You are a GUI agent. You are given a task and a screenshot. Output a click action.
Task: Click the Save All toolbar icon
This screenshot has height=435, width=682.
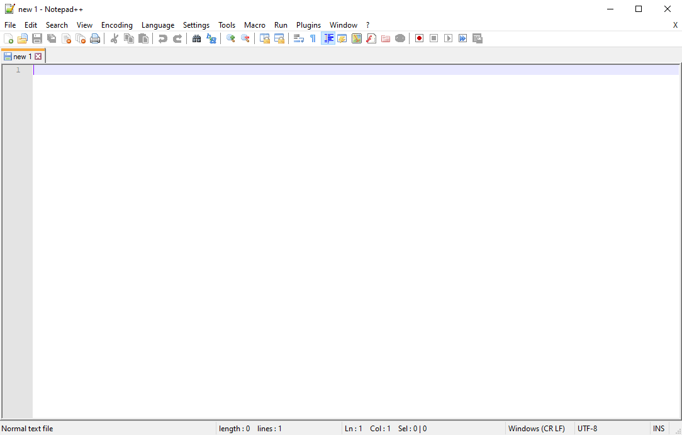tap(52, 38)
